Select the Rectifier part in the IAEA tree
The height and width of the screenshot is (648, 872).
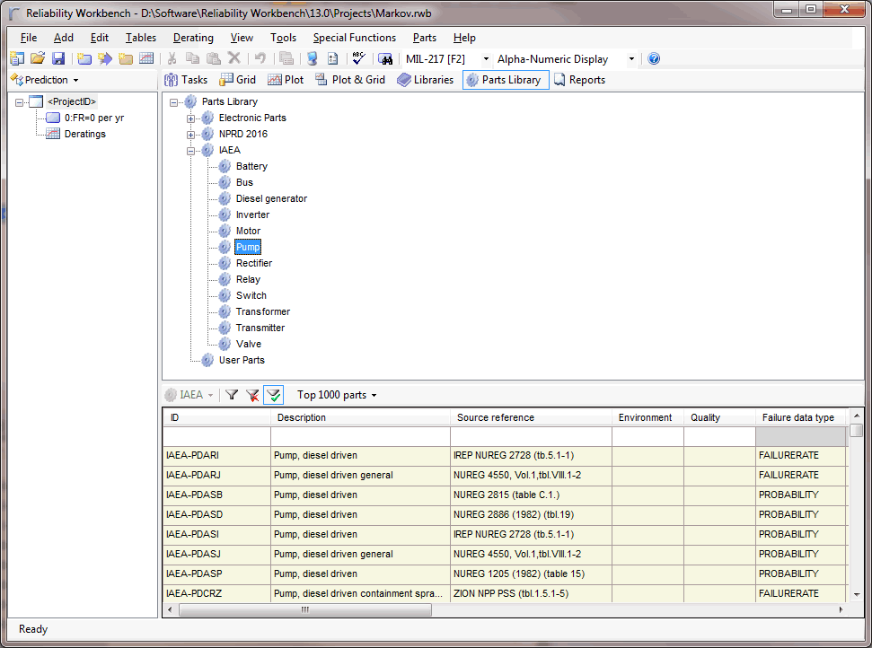coord(253,263)
